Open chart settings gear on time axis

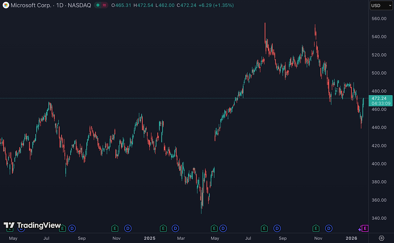tap(382, 238)
